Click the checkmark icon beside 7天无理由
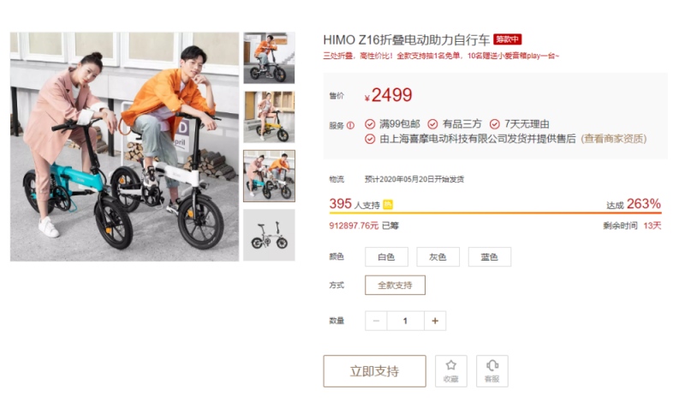This screenshot has height=408, width=685. pyautogui.click(x=495, y=124)
